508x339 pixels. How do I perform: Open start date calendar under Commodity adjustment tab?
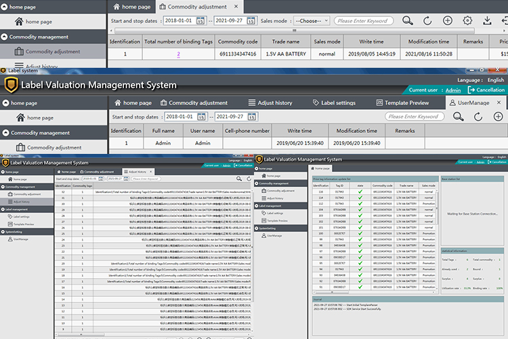pos(200,117)
